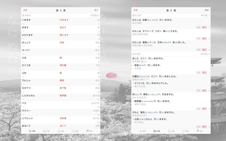Viewport: 226px width, 141px height.
Task: Open 会话 tab in right panel
Action: [171, 131]
